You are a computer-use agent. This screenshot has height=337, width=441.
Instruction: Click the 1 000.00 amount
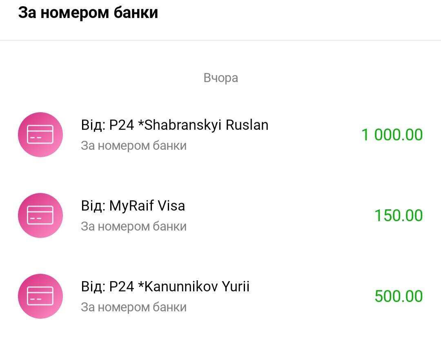click(x=392, y=135)
